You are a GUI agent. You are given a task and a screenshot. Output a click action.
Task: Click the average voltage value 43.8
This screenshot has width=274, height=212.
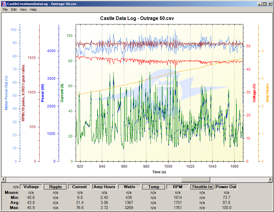coord(31,202)
